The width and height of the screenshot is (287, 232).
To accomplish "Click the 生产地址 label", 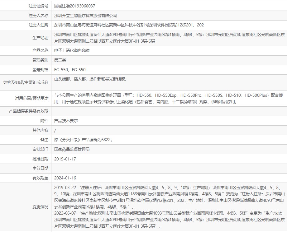I will 40,38.
